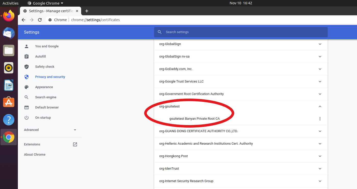Open Ubuntu Software store icon
Screen dimensions: 357x189
point(9,102)
